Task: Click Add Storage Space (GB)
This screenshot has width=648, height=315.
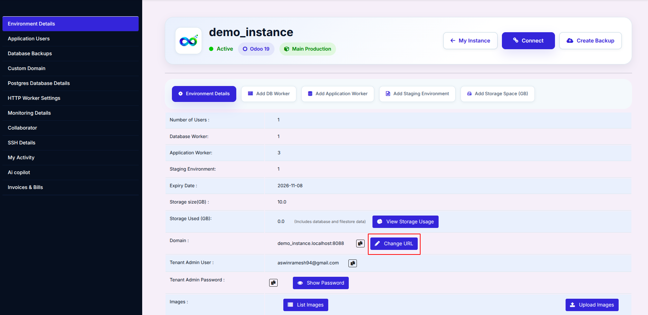Action: click(498, 94)
